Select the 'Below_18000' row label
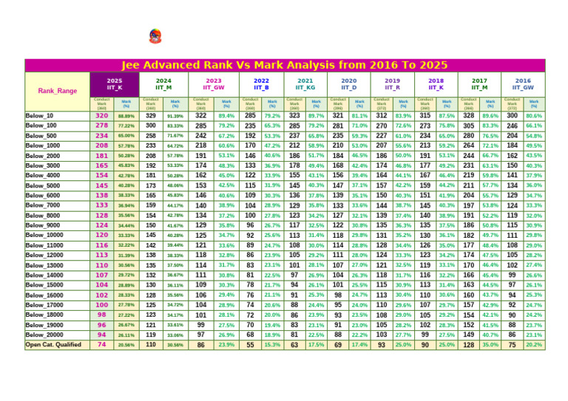Image resolution: width=568 pixels, height=401 pixels. tap(44, 315)
